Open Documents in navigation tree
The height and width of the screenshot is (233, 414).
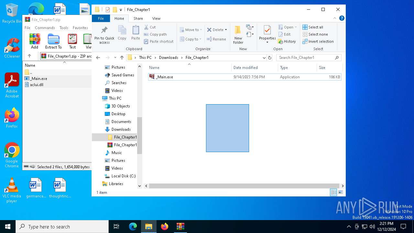(121, 122)
